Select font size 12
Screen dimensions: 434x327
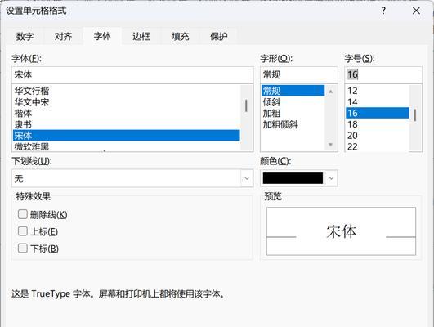[x=378, y=91]
